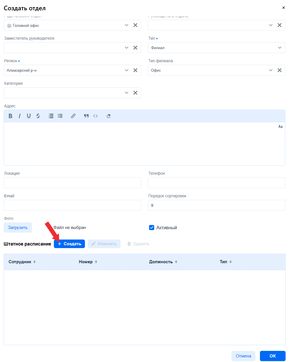
Task: Toggle bold formatting in address editor
Action: tap(11, 116)
